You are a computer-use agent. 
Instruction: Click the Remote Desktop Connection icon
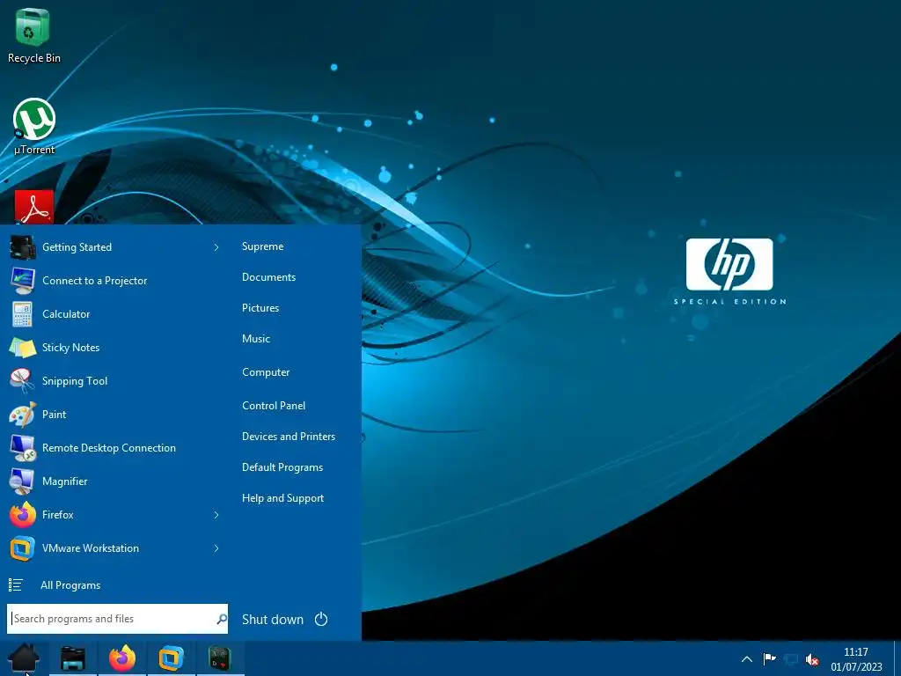coord(22,448)
